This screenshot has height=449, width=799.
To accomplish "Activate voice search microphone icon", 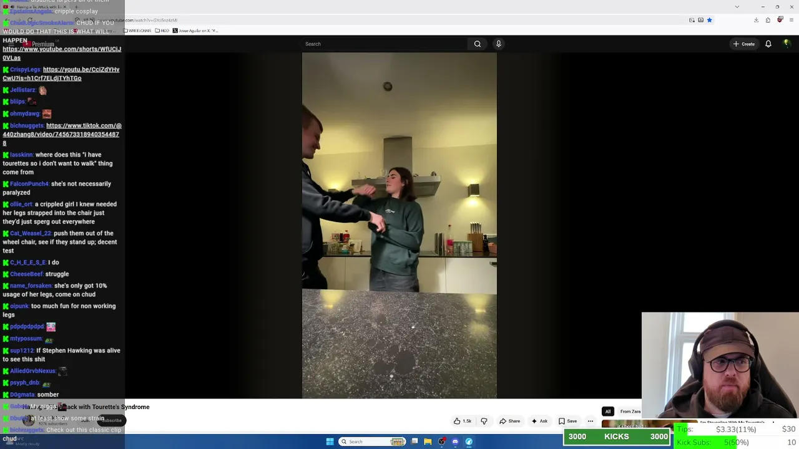I will (498, 44).
